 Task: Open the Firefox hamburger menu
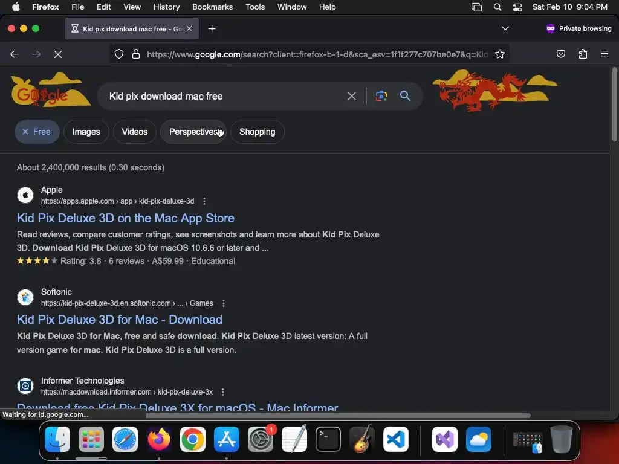coord(604,54)
